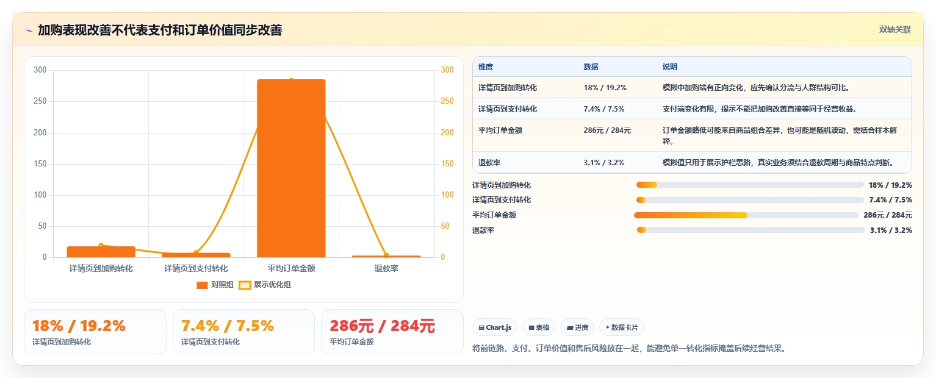Click the icon in the Chart.js chip
Image resolution: width=936 pixels, height=378 pixels.
click(481, 328)
